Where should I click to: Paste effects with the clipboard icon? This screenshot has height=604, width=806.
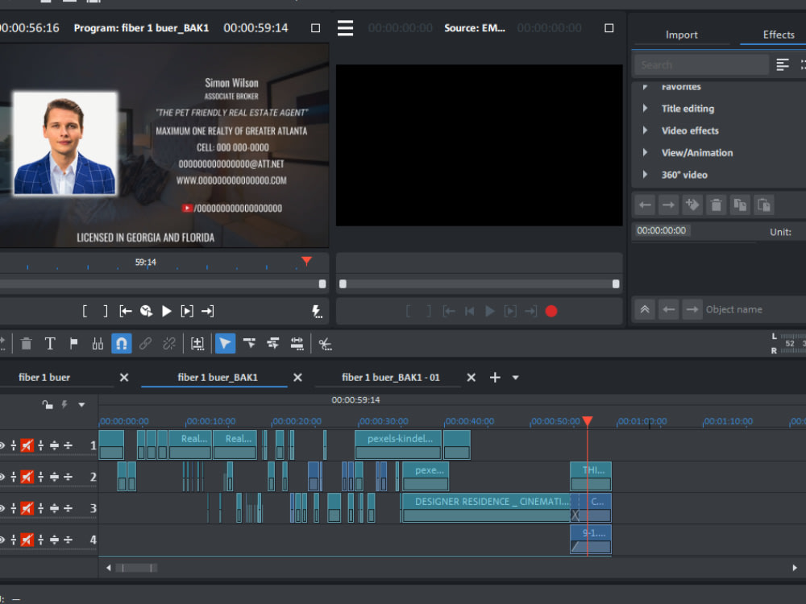tap(764, 205)
